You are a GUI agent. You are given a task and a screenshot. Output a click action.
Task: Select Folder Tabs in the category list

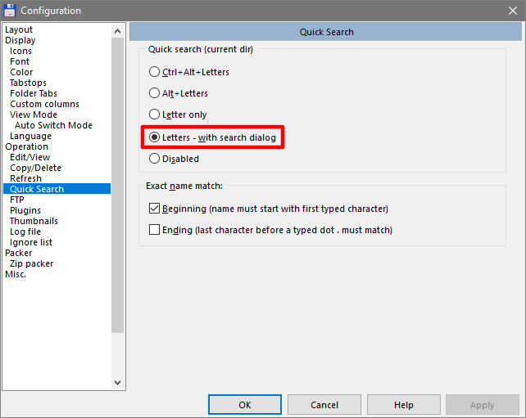tap(34, 93)
